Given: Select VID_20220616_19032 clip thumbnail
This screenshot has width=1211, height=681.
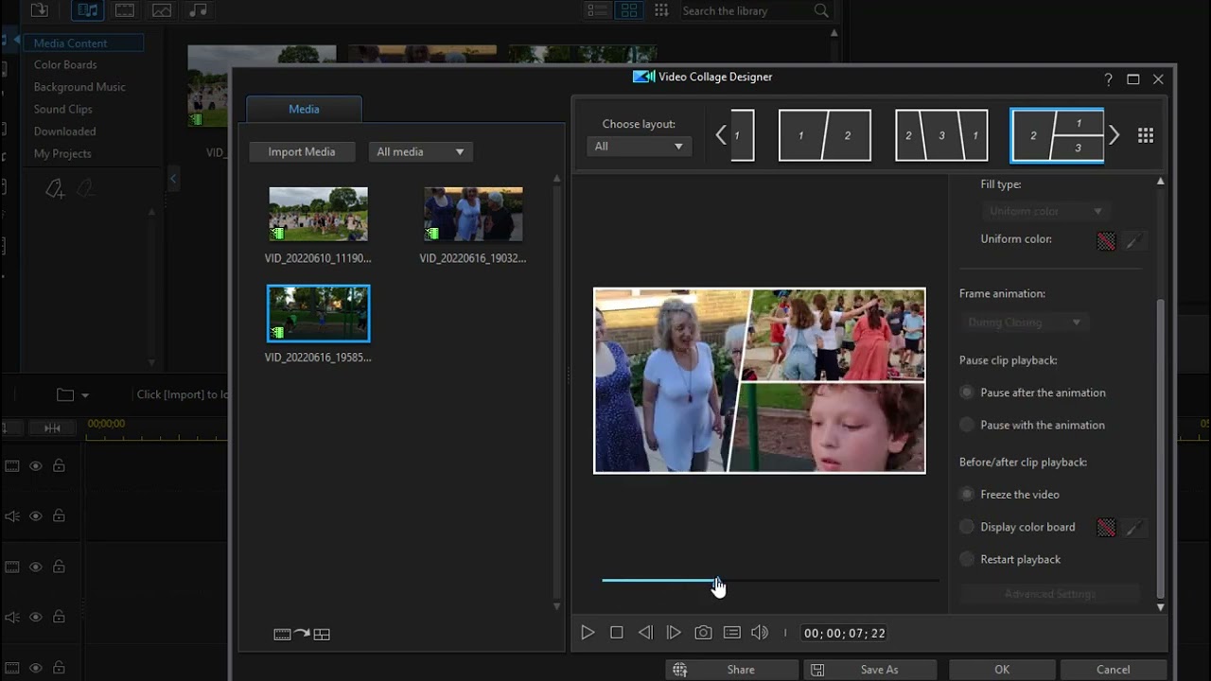Looking at the screenshot, I should [x=473, y=214].
